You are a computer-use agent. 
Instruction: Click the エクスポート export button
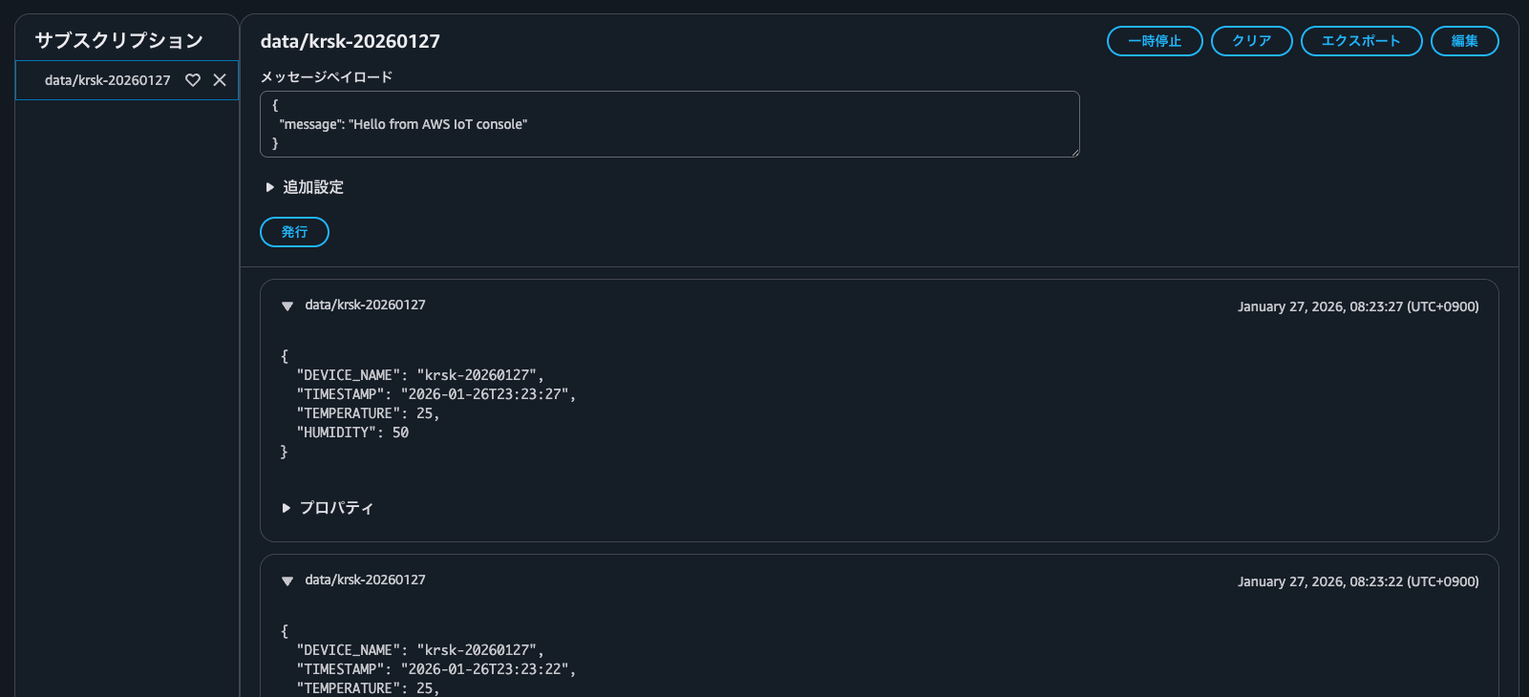coord(1361,41)
